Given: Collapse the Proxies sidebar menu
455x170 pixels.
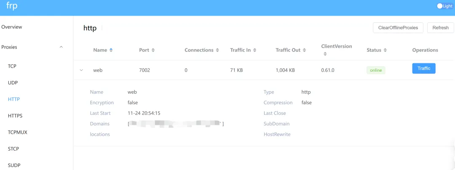Looking at the screenshot, I should (x=61, y=47).
